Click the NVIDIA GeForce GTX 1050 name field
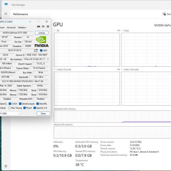Viewport: 171px width, 171px height. click(16, 33)
